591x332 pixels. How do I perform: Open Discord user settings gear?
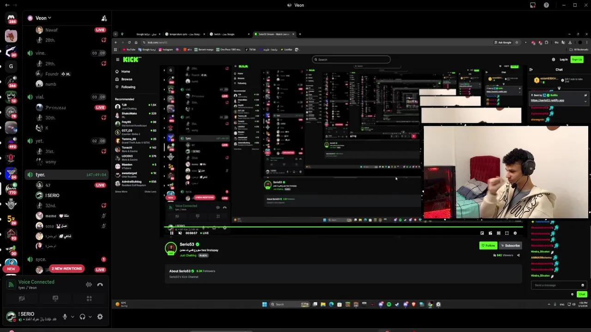click(x=100, y=317)
